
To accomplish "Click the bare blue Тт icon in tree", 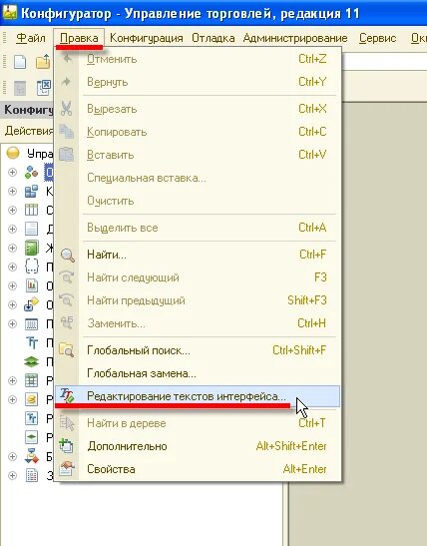I will coord(31,342).
